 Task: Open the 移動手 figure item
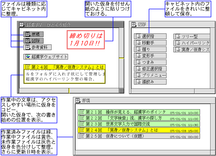(x=150, y=43)
